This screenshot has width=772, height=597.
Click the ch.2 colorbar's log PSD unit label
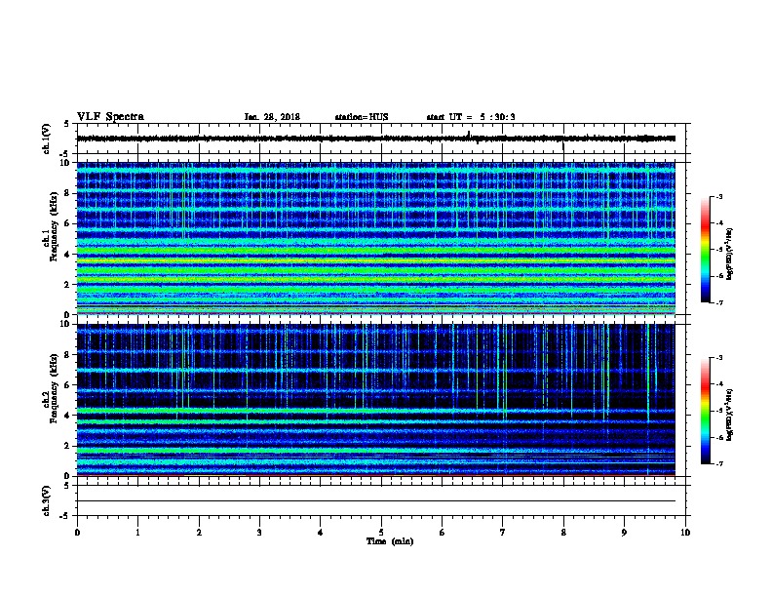click(x=730, y=415)
